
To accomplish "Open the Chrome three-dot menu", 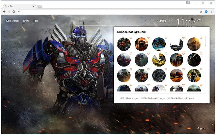I will click(212, 12).
